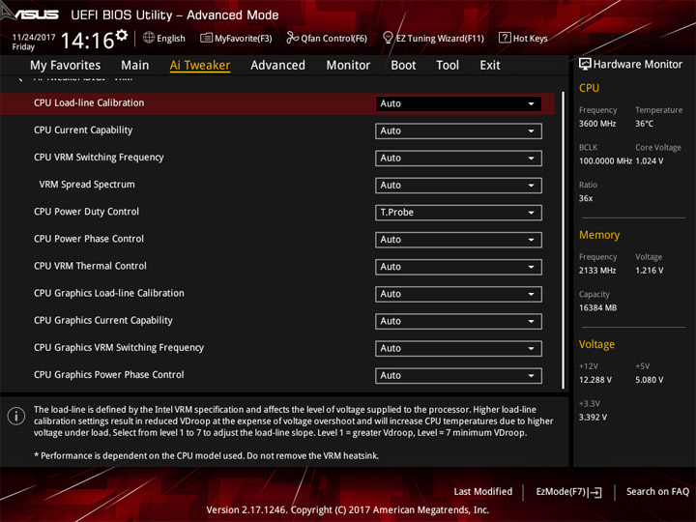Click the globe language icon
Screen dimensions: 696x522
(149, 38)
